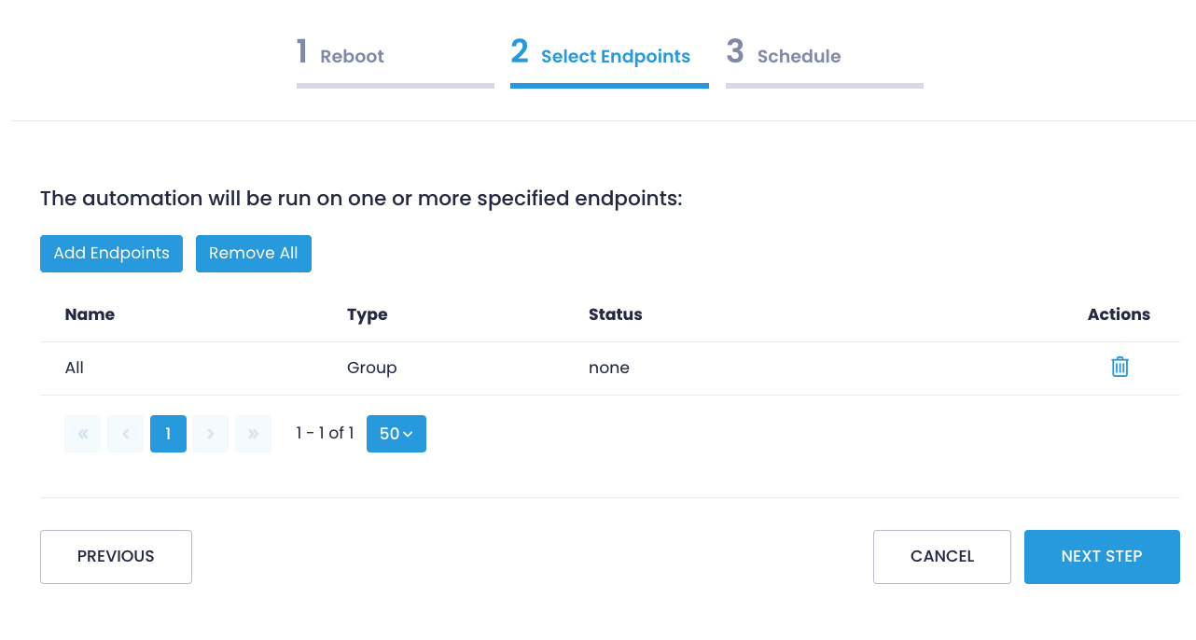Click the chevron on the 50 dropdown

click(409, 433)
